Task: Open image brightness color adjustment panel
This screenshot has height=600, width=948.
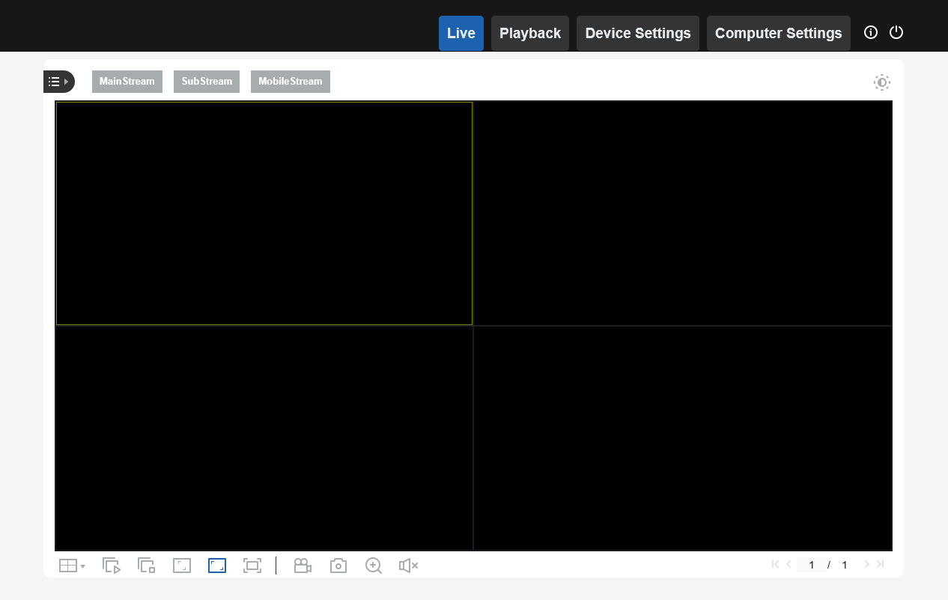Action: coord(882,82)
